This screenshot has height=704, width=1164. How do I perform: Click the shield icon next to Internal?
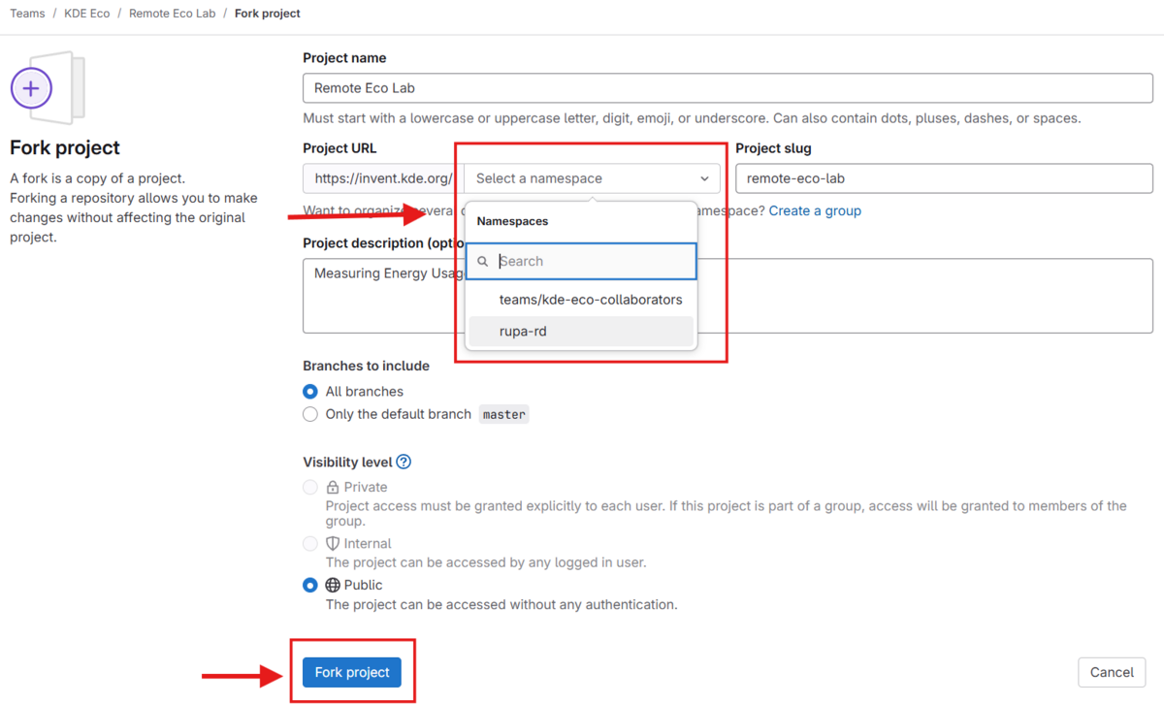tap(333, 544)
